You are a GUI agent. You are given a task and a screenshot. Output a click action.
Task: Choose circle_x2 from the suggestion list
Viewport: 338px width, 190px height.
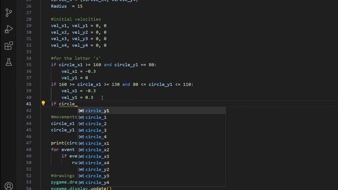tap(152, 150)
